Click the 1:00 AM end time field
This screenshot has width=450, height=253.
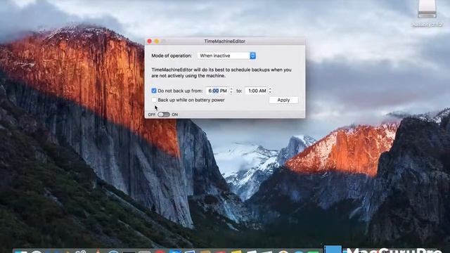[256, 91]
